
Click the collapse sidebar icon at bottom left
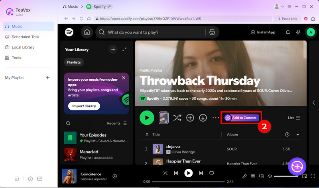click(x=17, y=179)
